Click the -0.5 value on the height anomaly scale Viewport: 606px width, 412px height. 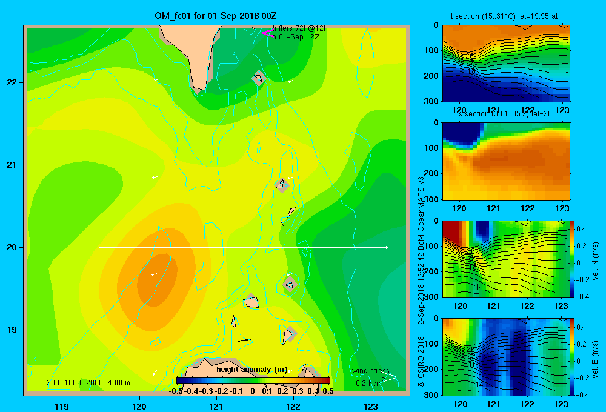coord(176,391)
